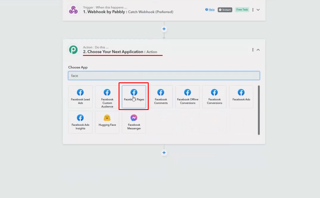The height and width of the screenshot is (198, 320).
Task: Select the Facebook Conversions app tile
Action: (214, 97)
